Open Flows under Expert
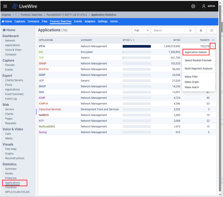The image size is (223, 197). [9, 85]
